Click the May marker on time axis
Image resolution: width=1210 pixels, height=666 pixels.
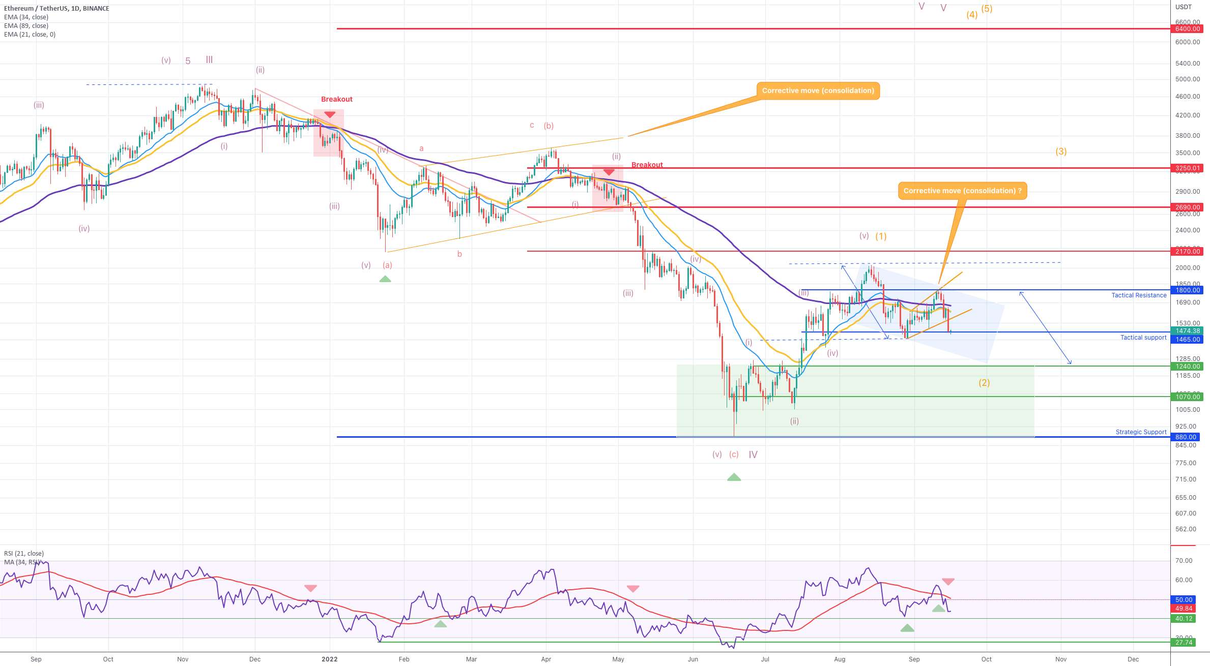point(618,659)
